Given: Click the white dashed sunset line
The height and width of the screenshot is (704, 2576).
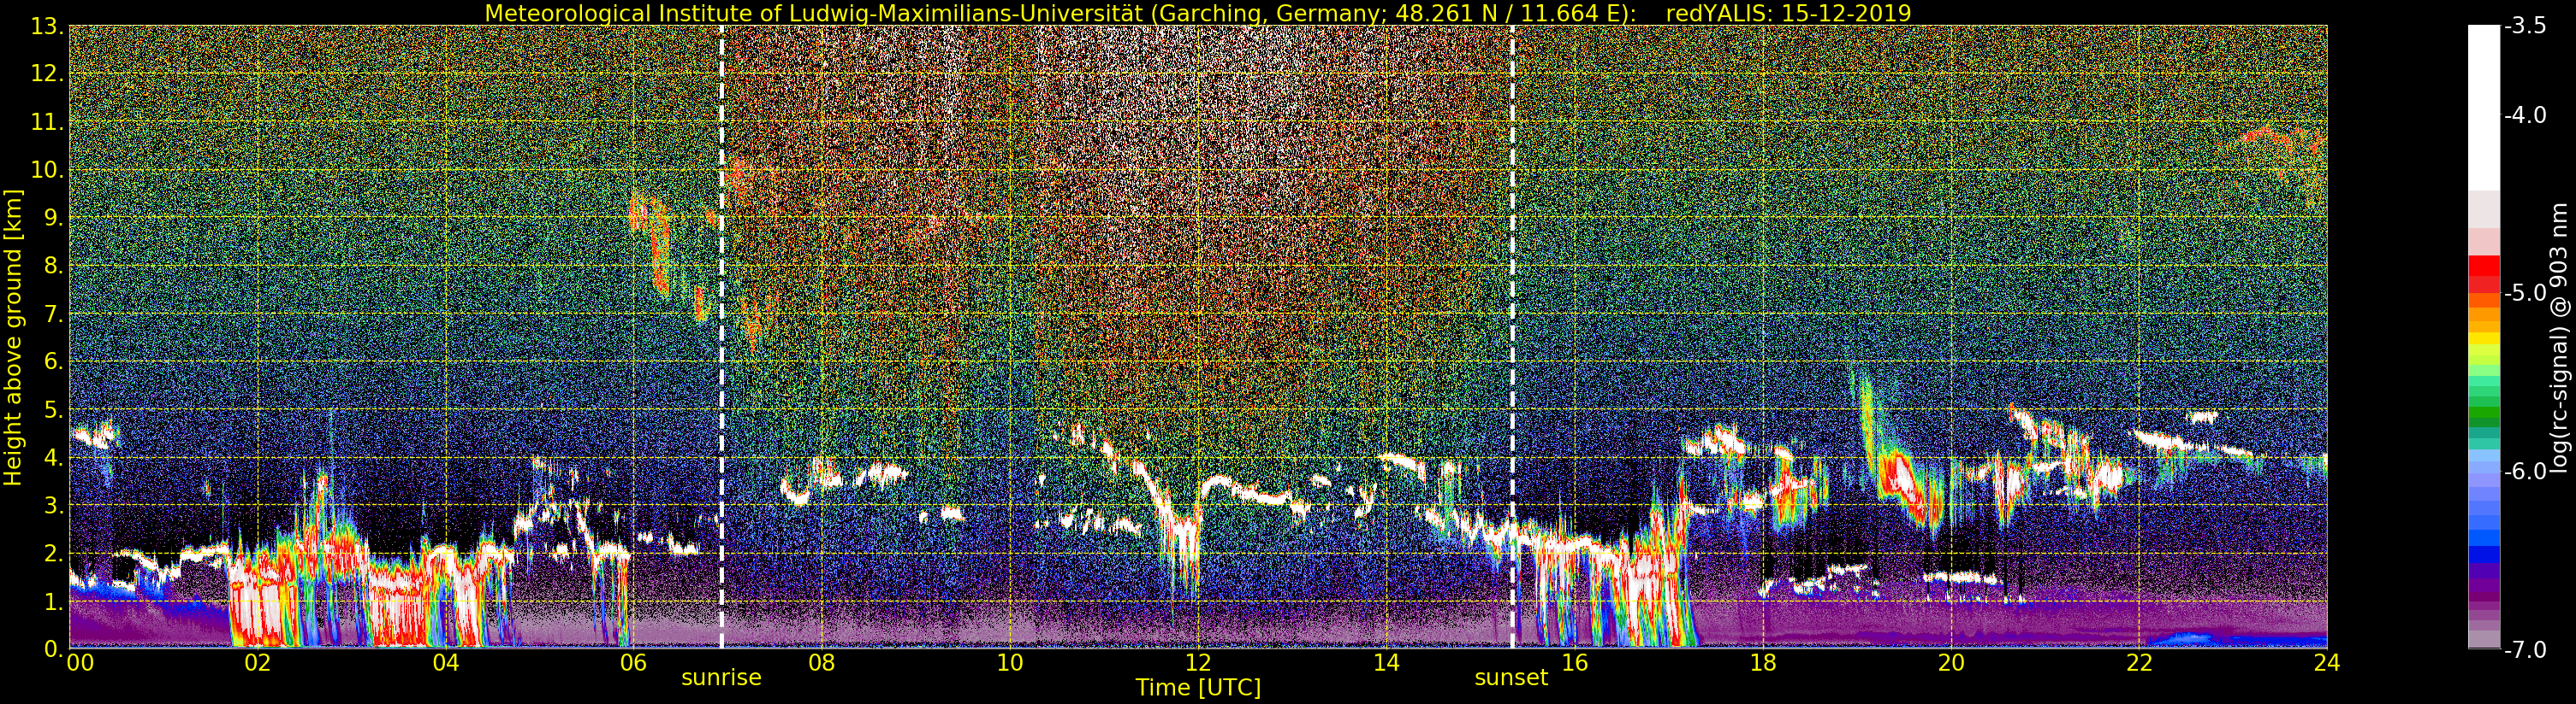Looking at the screenshot, I should click(1511, 337).
